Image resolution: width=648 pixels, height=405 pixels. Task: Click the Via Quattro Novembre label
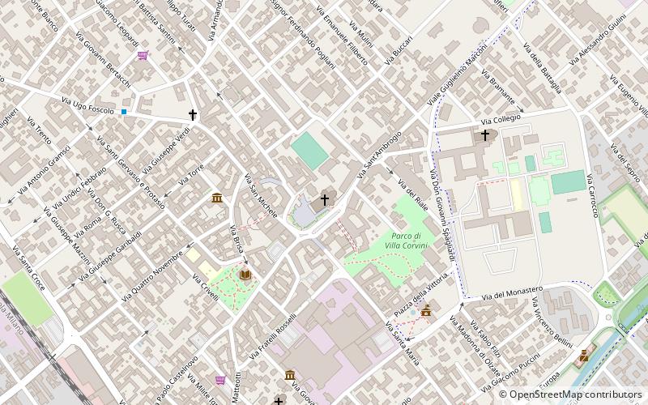151,276
